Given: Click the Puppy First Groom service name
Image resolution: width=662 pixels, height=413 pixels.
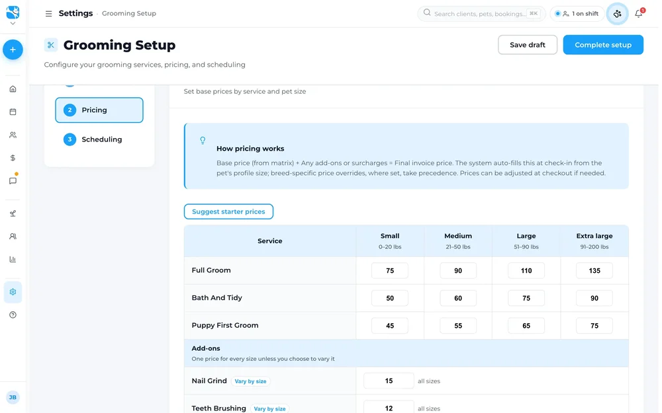Looking at the screenshot, I should click(225, 325).
